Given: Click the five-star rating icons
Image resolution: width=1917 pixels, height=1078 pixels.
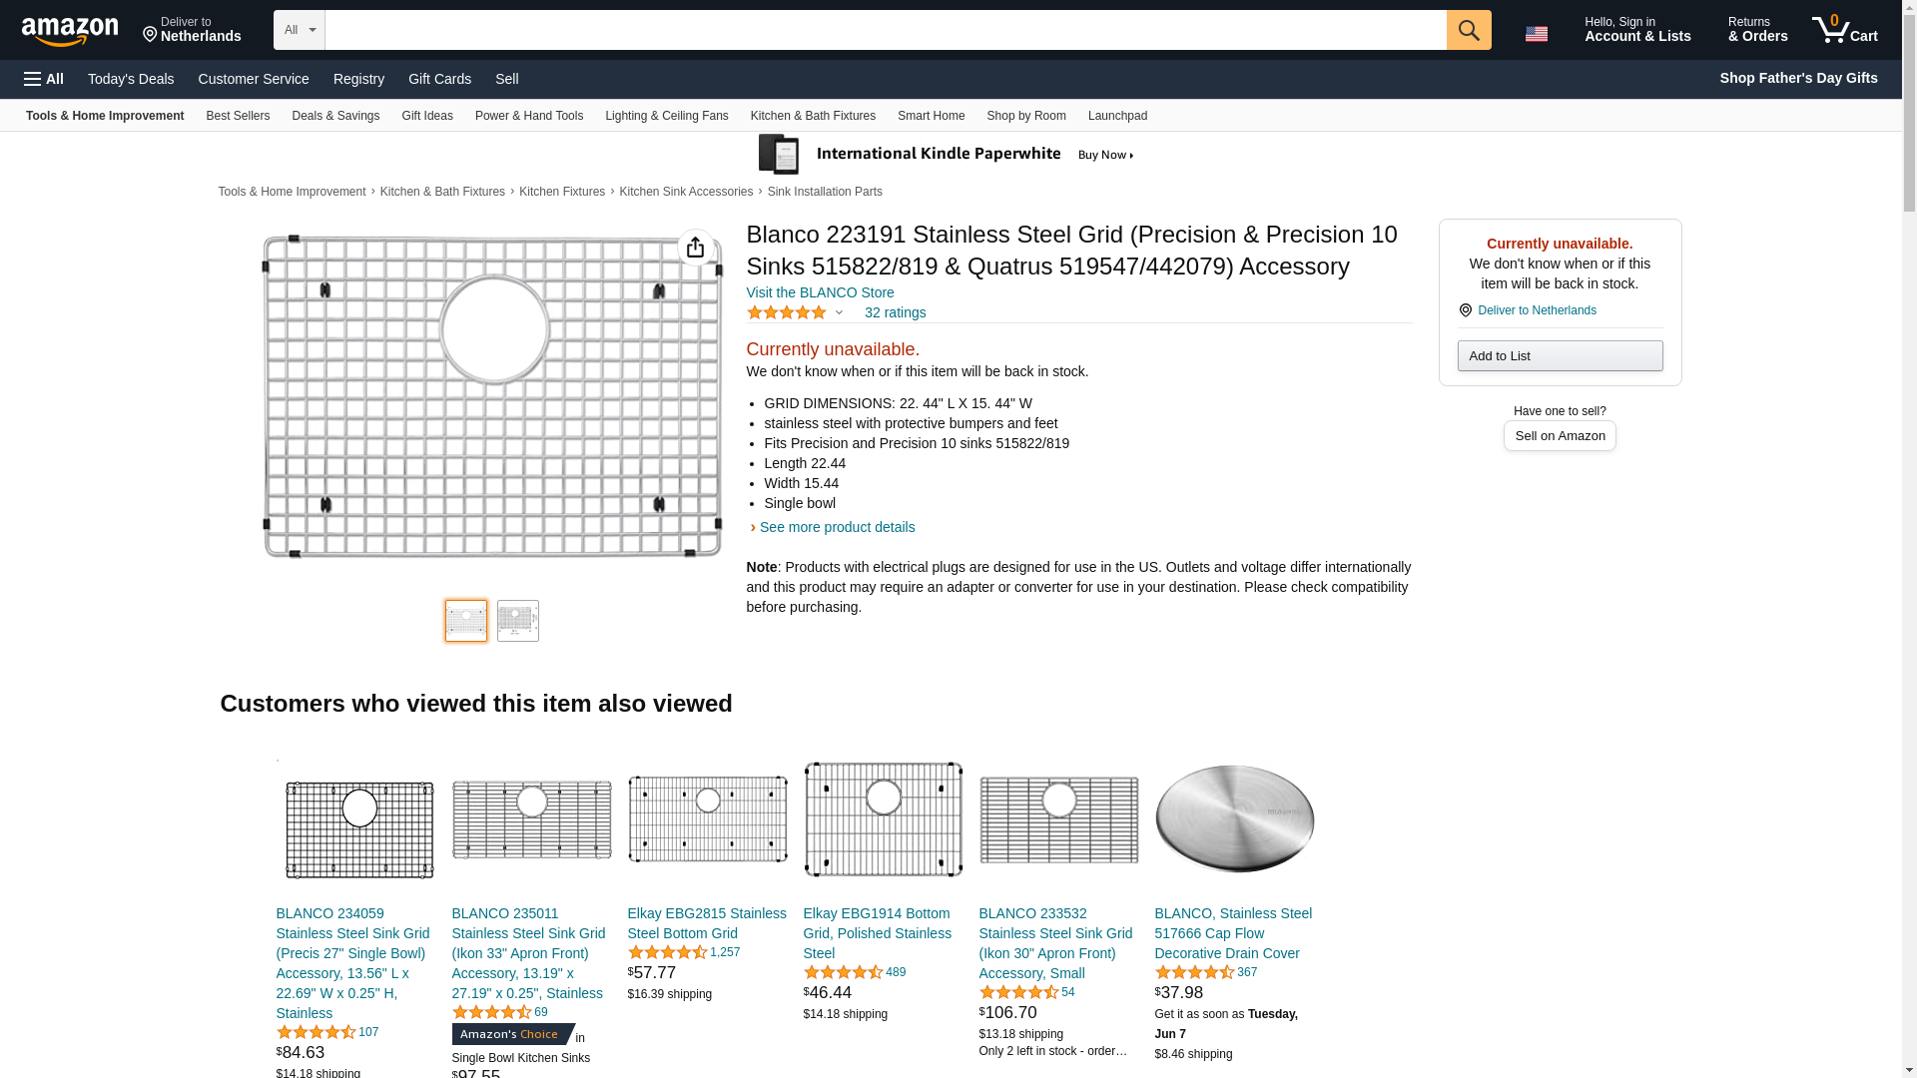Looking at the screenshot, I should [x=786, y=312].
